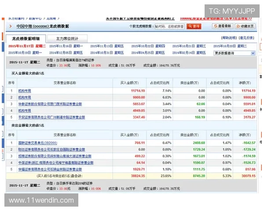Viewport: 264px width, 211px height.
Task: Open 机构专用 link in the 11714.19 row
Action: pyautogui.click(x=25, y=91)
